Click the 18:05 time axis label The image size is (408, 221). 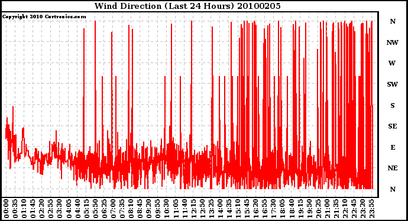282,209
